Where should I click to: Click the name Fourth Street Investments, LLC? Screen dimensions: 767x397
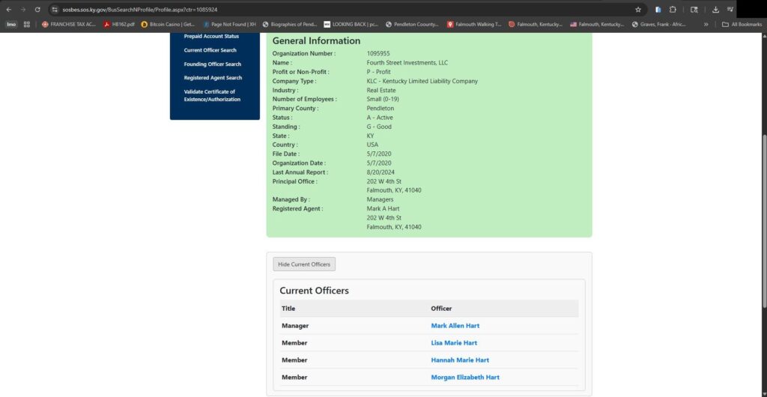pyautogui.click(x=407, y=63)
